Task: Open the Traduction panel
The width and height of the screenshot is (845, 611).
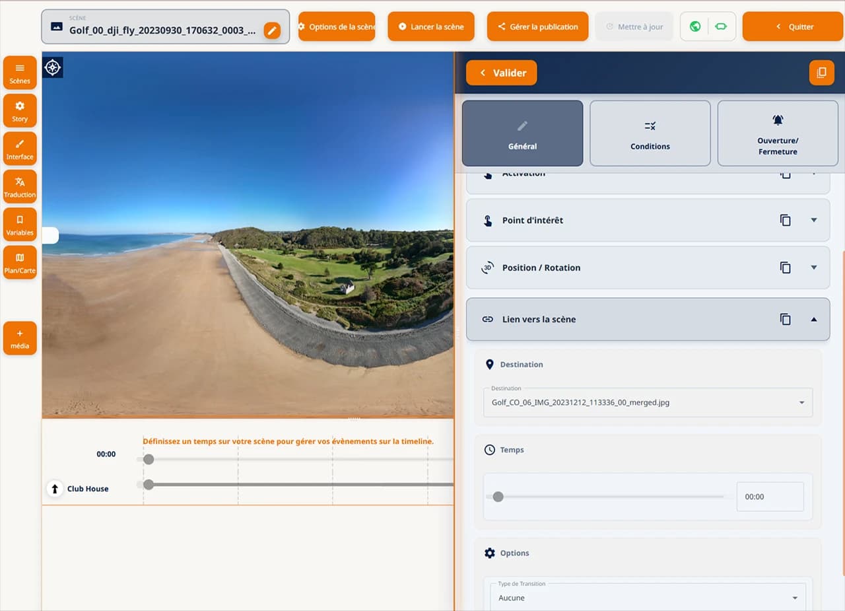Action: click(20, 186)
